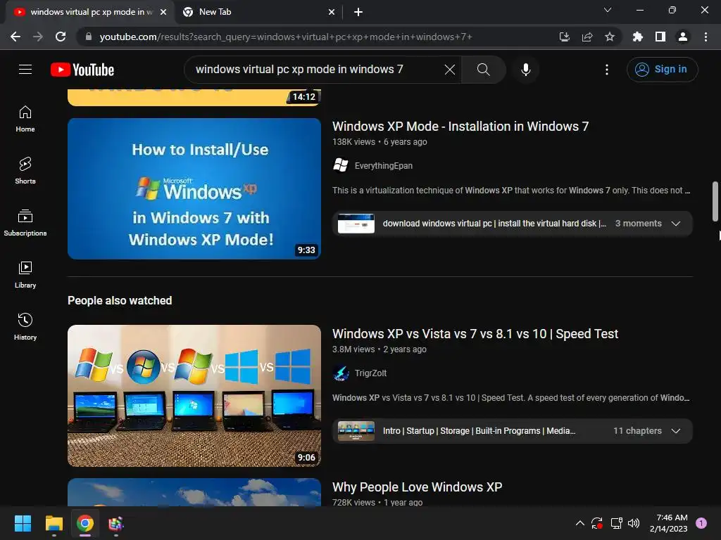Open title Windows XP vs Vista vs 7 Speed Test
This screenshot has width=721, height=540.
point(475,334)
